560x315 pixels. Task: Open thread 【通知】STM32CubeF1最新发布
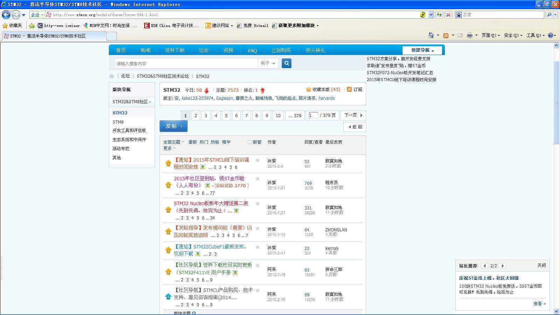pos(210,250)
